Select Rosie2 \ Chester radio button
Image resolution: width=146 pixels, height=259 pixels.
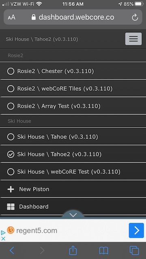tap(11, 71)
